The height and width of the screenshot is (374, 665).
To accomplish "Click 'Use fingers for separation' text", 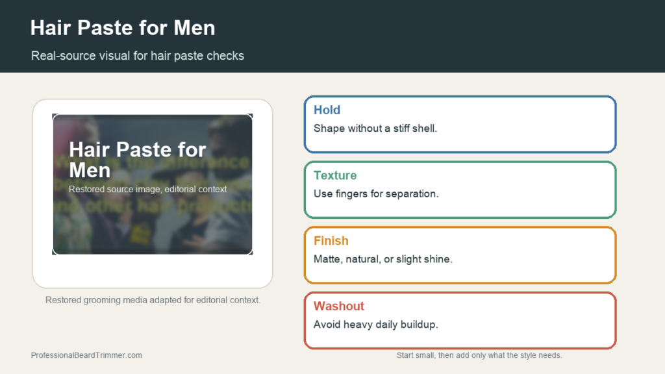I will point(376,193).
